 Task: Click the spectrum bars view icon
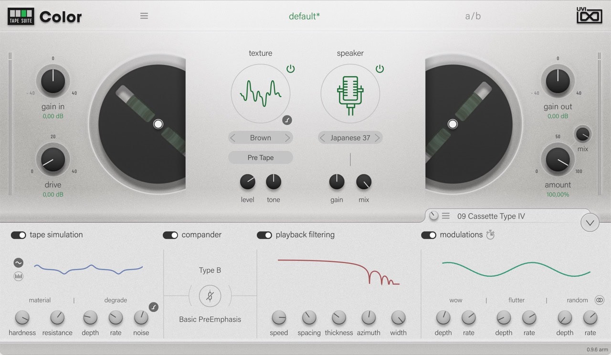[x=19, y=276]
